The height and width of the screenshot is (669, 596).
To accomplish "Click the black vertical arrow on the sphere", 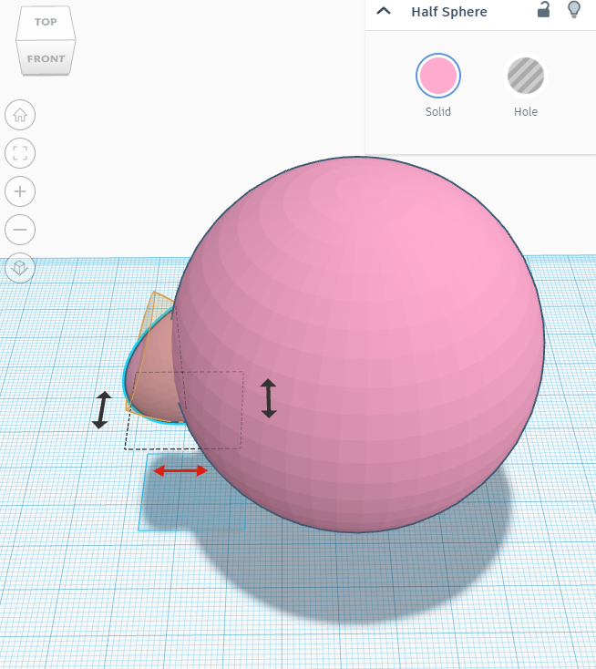I will pos(268,398).
